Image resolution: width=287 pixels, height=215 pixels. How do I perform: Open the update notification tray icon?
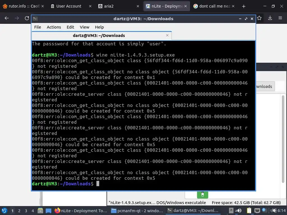264,210
